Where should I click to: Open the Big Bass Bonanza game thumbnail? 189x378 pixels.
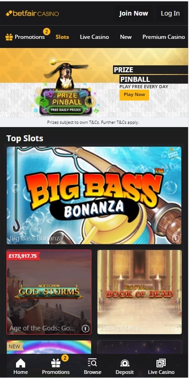pos(94,196)
